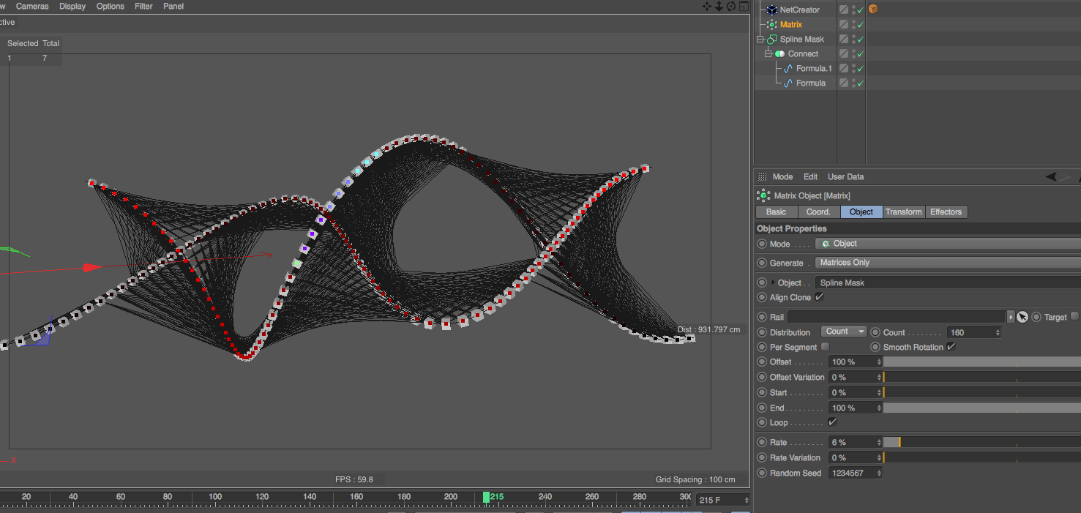Select the Formula.1 spline in object tree
This screenshot has height=513, width=1081.
click(813, 69)
